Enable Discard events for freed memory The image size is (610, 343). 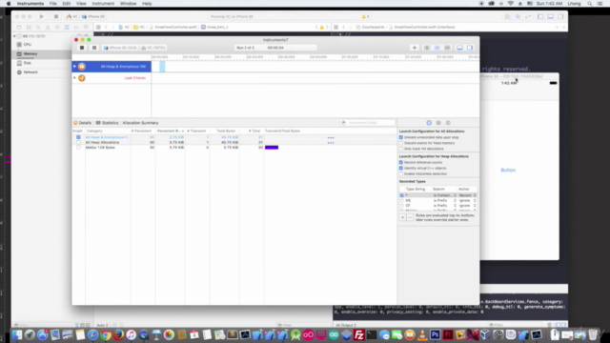click(401, 143)
